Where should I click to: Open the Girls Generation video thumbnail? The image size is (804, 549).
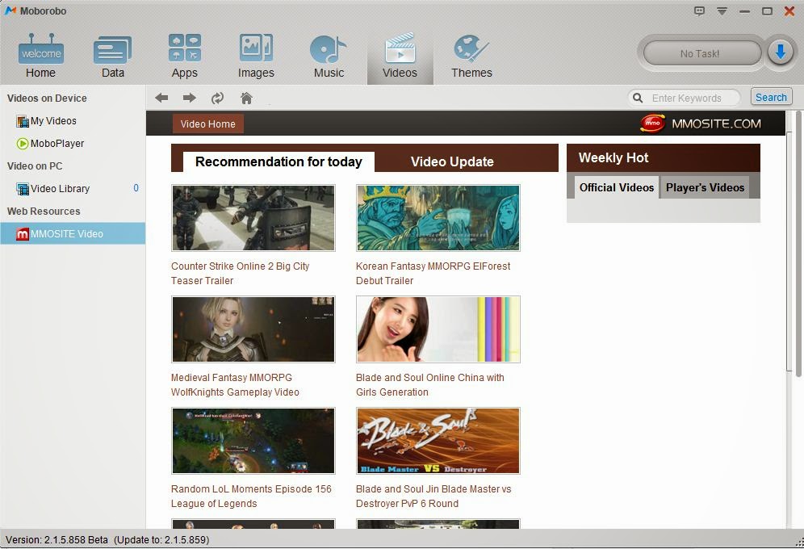pyautogui.click(x=438, y=329)
